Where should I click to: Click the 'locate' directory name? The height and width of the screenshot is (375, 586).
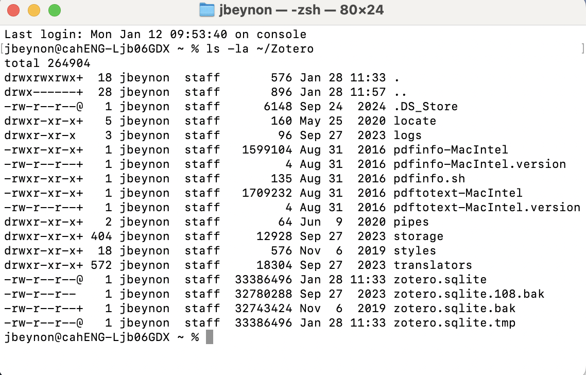click(415, 121)
